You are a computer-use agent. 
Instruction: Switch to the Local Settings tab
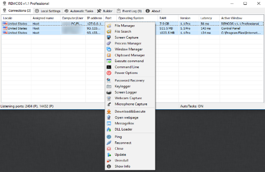pyautogui.click(x=47, y=11)
